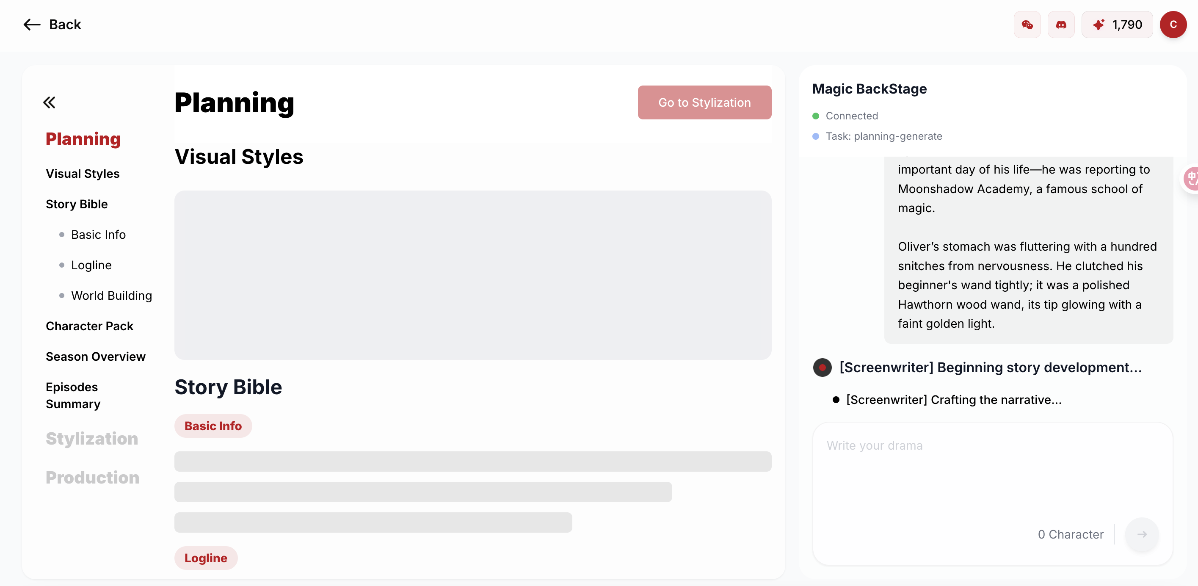1198x586 pixels.
Task: Select the Production stage
Action: [92, 477]
